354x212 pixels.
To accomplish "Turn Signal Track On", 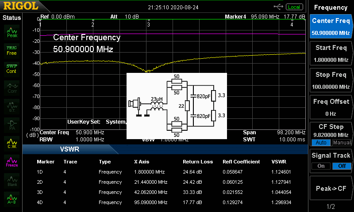I will (320, 166).
